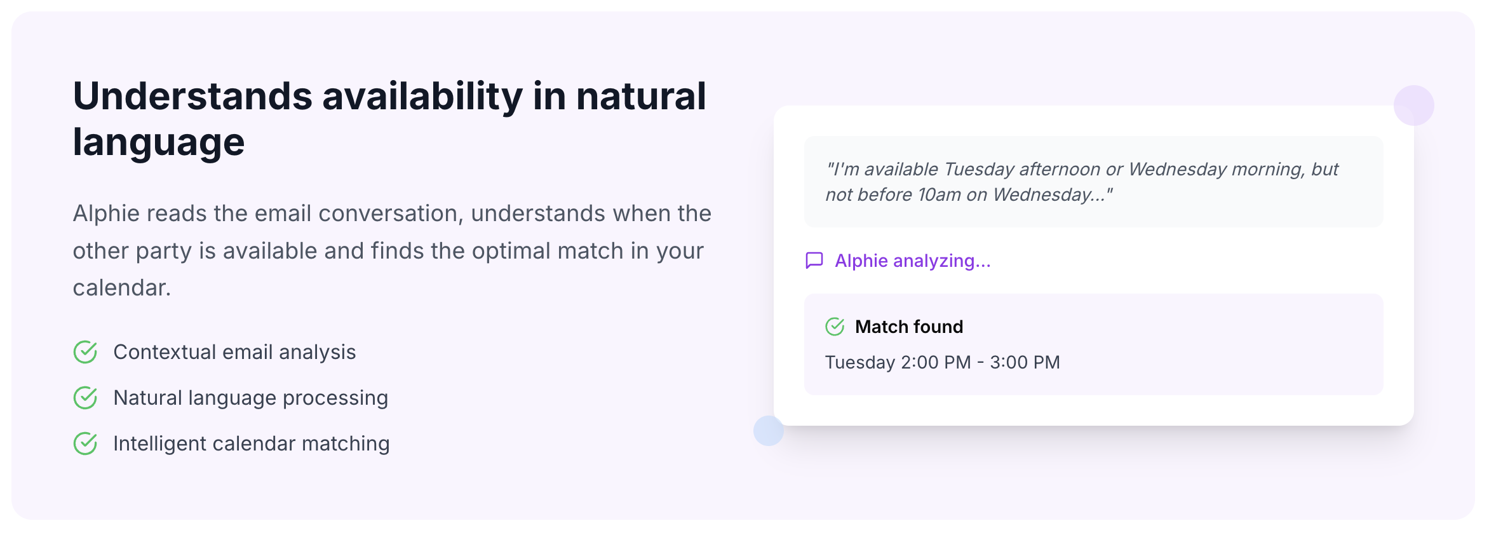
Task: Click the quoted availability message box
Action: (1093, 182)
